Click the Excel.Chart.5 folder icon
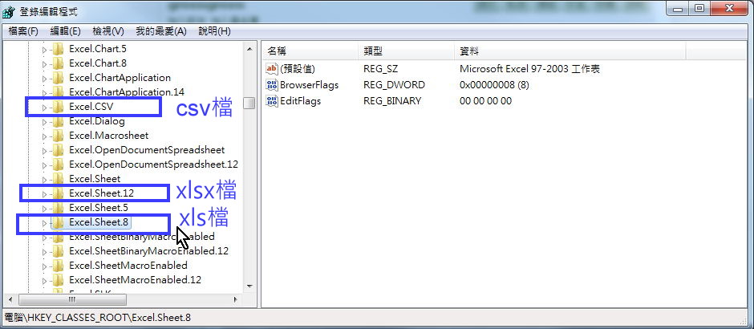The height and width of the screenshot is (329, 754). point(58,49)
